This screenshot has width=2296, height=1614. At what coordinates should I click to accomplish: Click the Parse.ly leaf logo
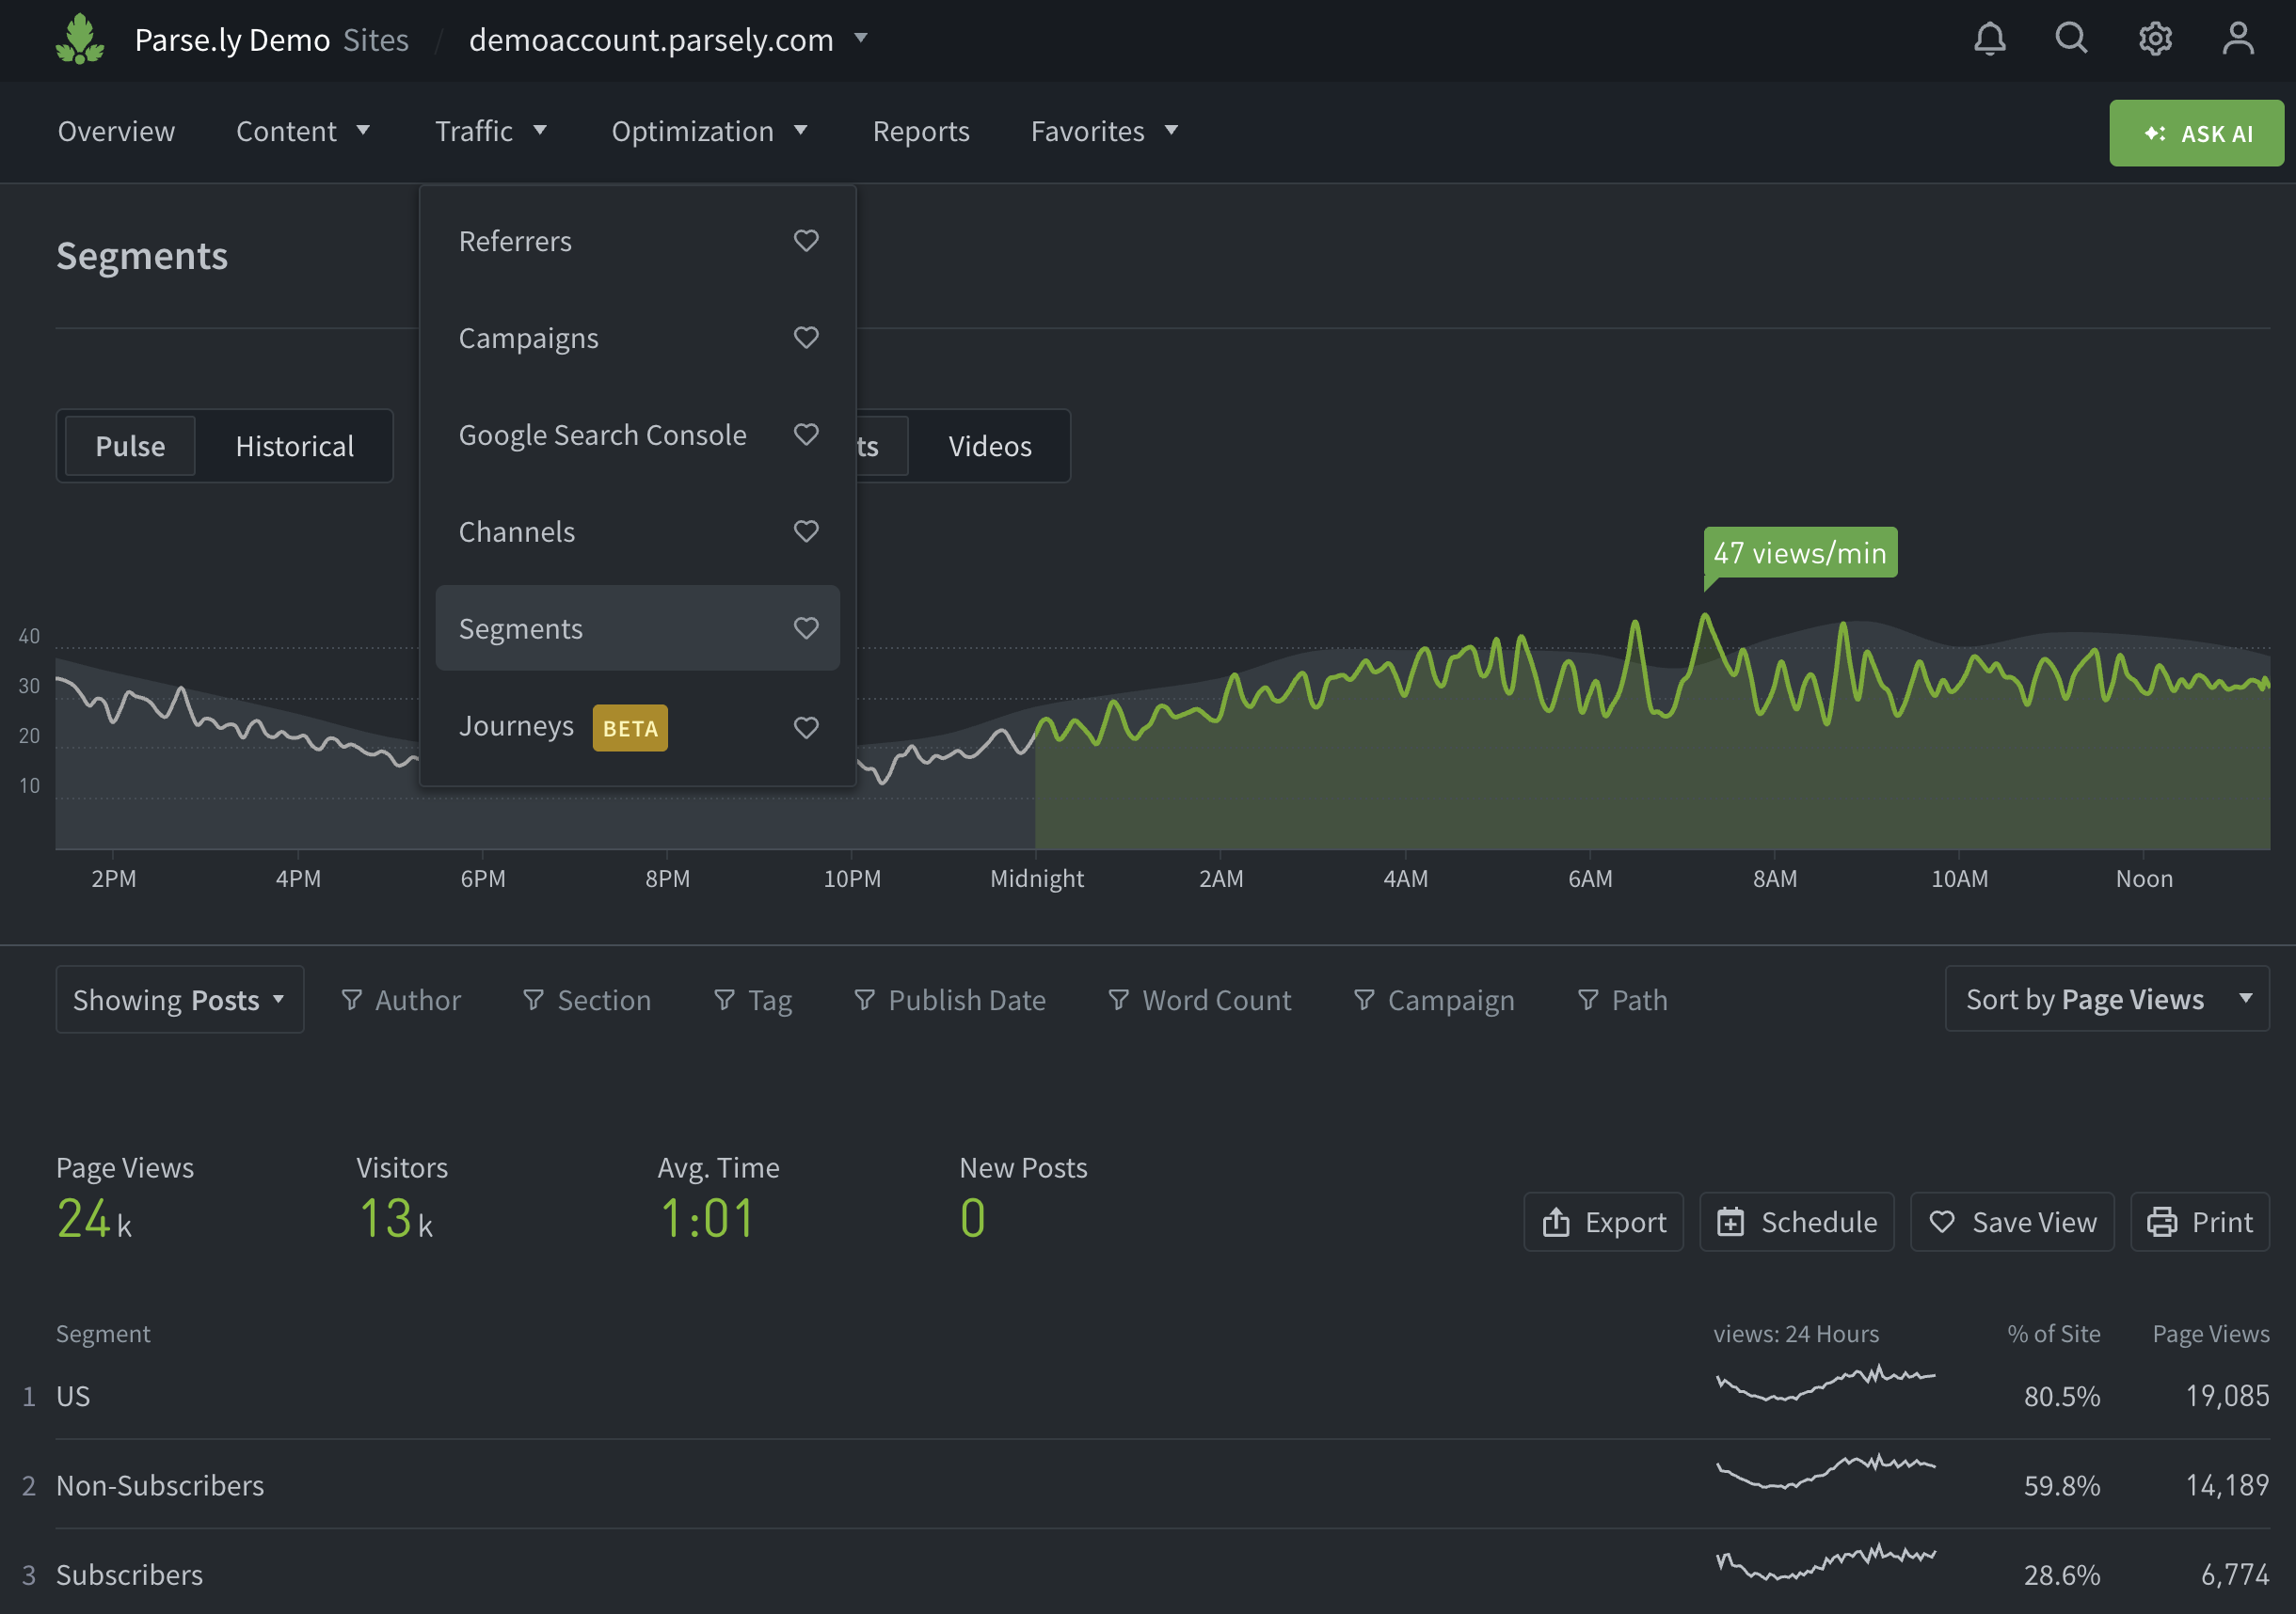[80, 39]
